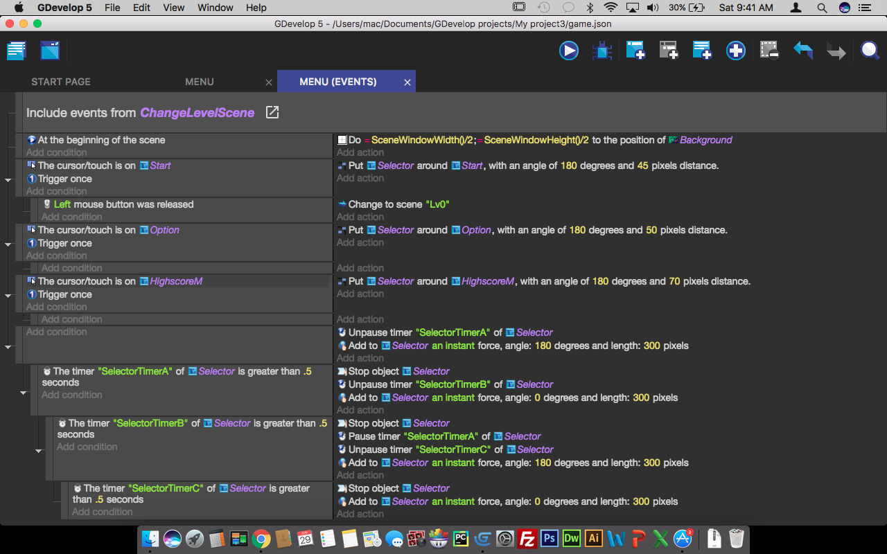This screenshot has height=554, width=887.
Task: Add condition under Left mouse button released
Action: [x=72, y=217]
